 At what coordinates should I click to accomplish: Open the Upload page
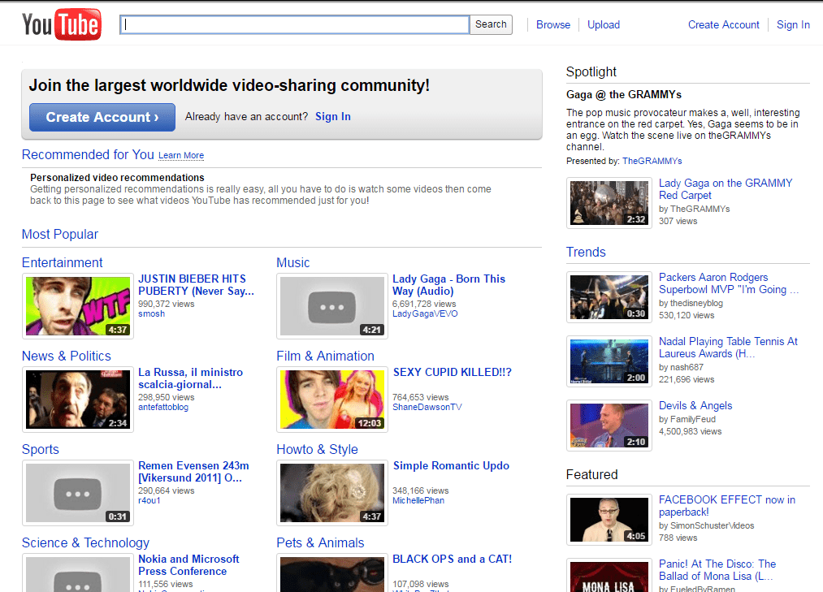pyautogui.click(x=604, y=24)
